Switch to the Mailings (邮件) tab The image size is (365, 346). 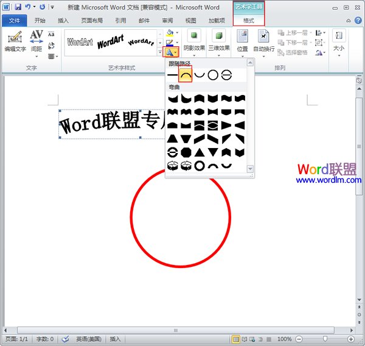[x=144, y=21]
